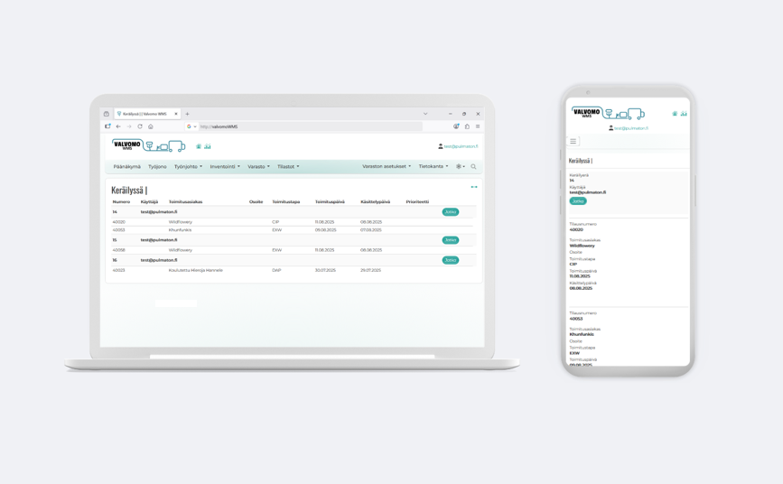Click Jatka button for picking 16

pos(450,260)
